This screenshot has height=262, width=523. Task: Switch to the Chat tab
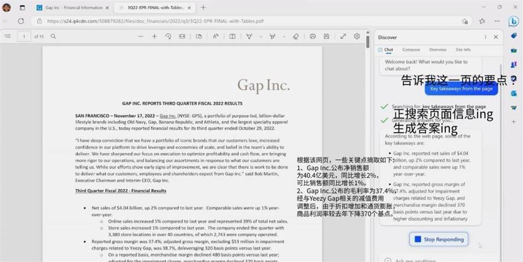(386, 49)
